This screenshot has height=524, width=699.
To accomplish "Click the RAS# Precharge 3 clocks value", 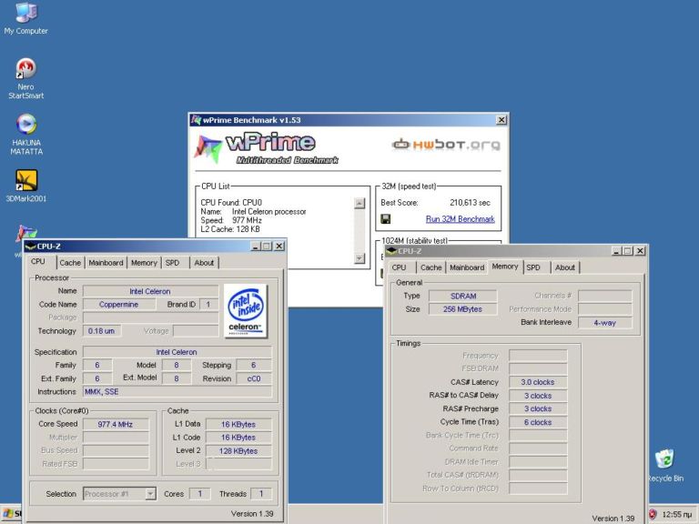I will pos(538,409).
